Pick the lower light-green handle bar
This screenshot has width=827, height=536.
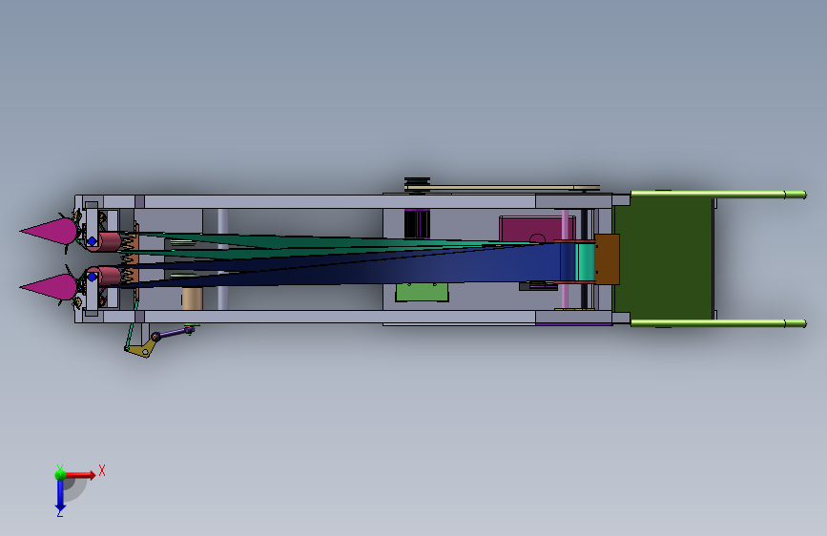point(718,323)
